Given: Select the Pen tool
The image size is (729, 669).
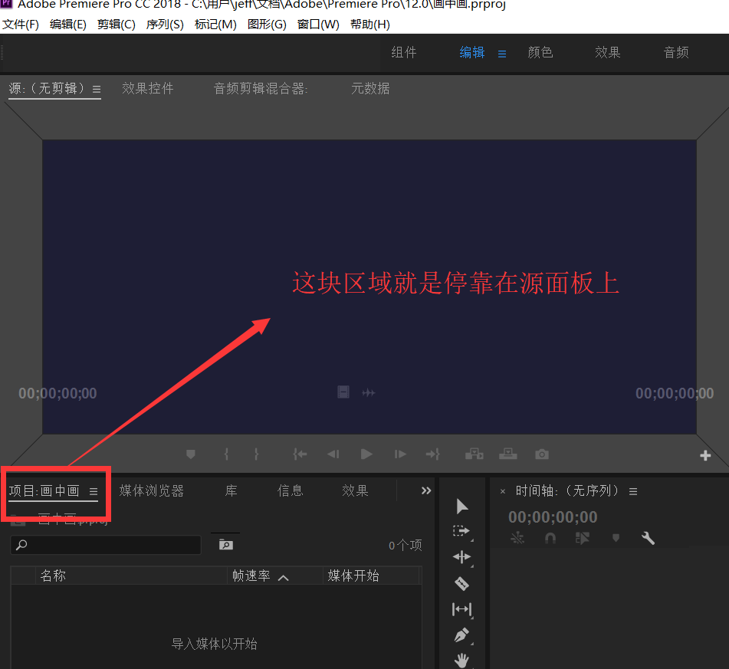Looking at the screenshot, I should [x=462, y=635].
